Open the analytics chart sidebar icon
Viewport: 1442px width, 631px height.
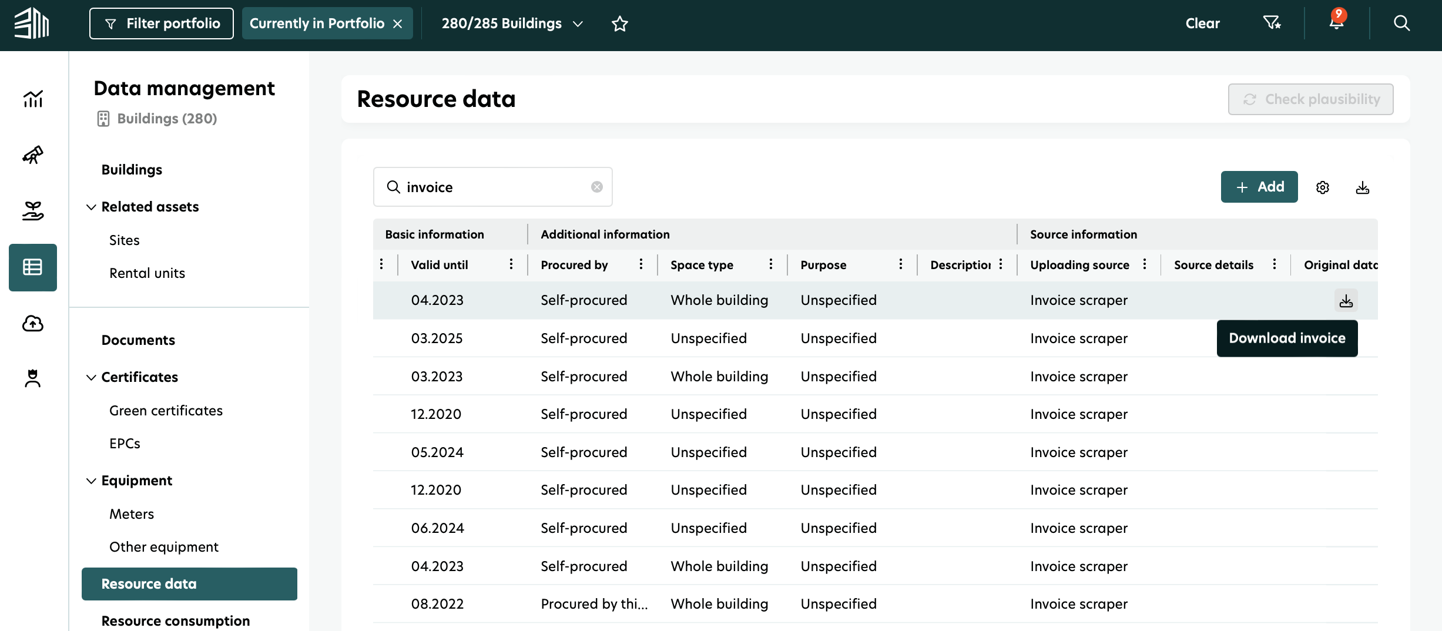click(x=33, y=99)
